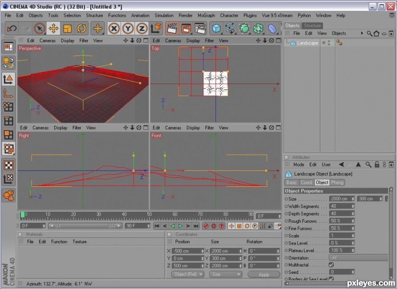
Task: Click the animation circle beside Size
Action: point(286,199)
